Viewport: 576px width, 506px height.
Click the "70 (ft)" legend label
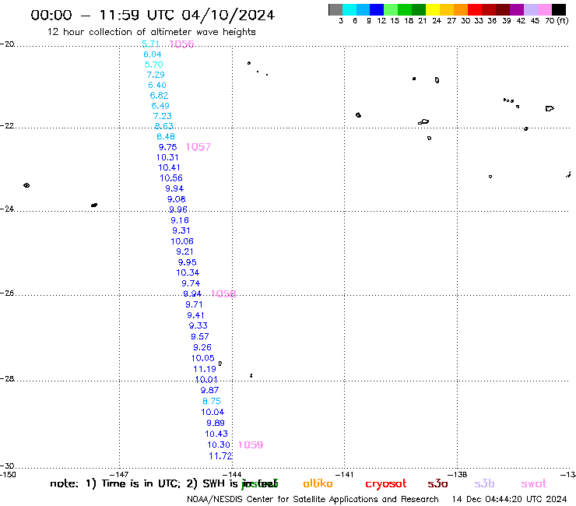[x=557, y=21]
